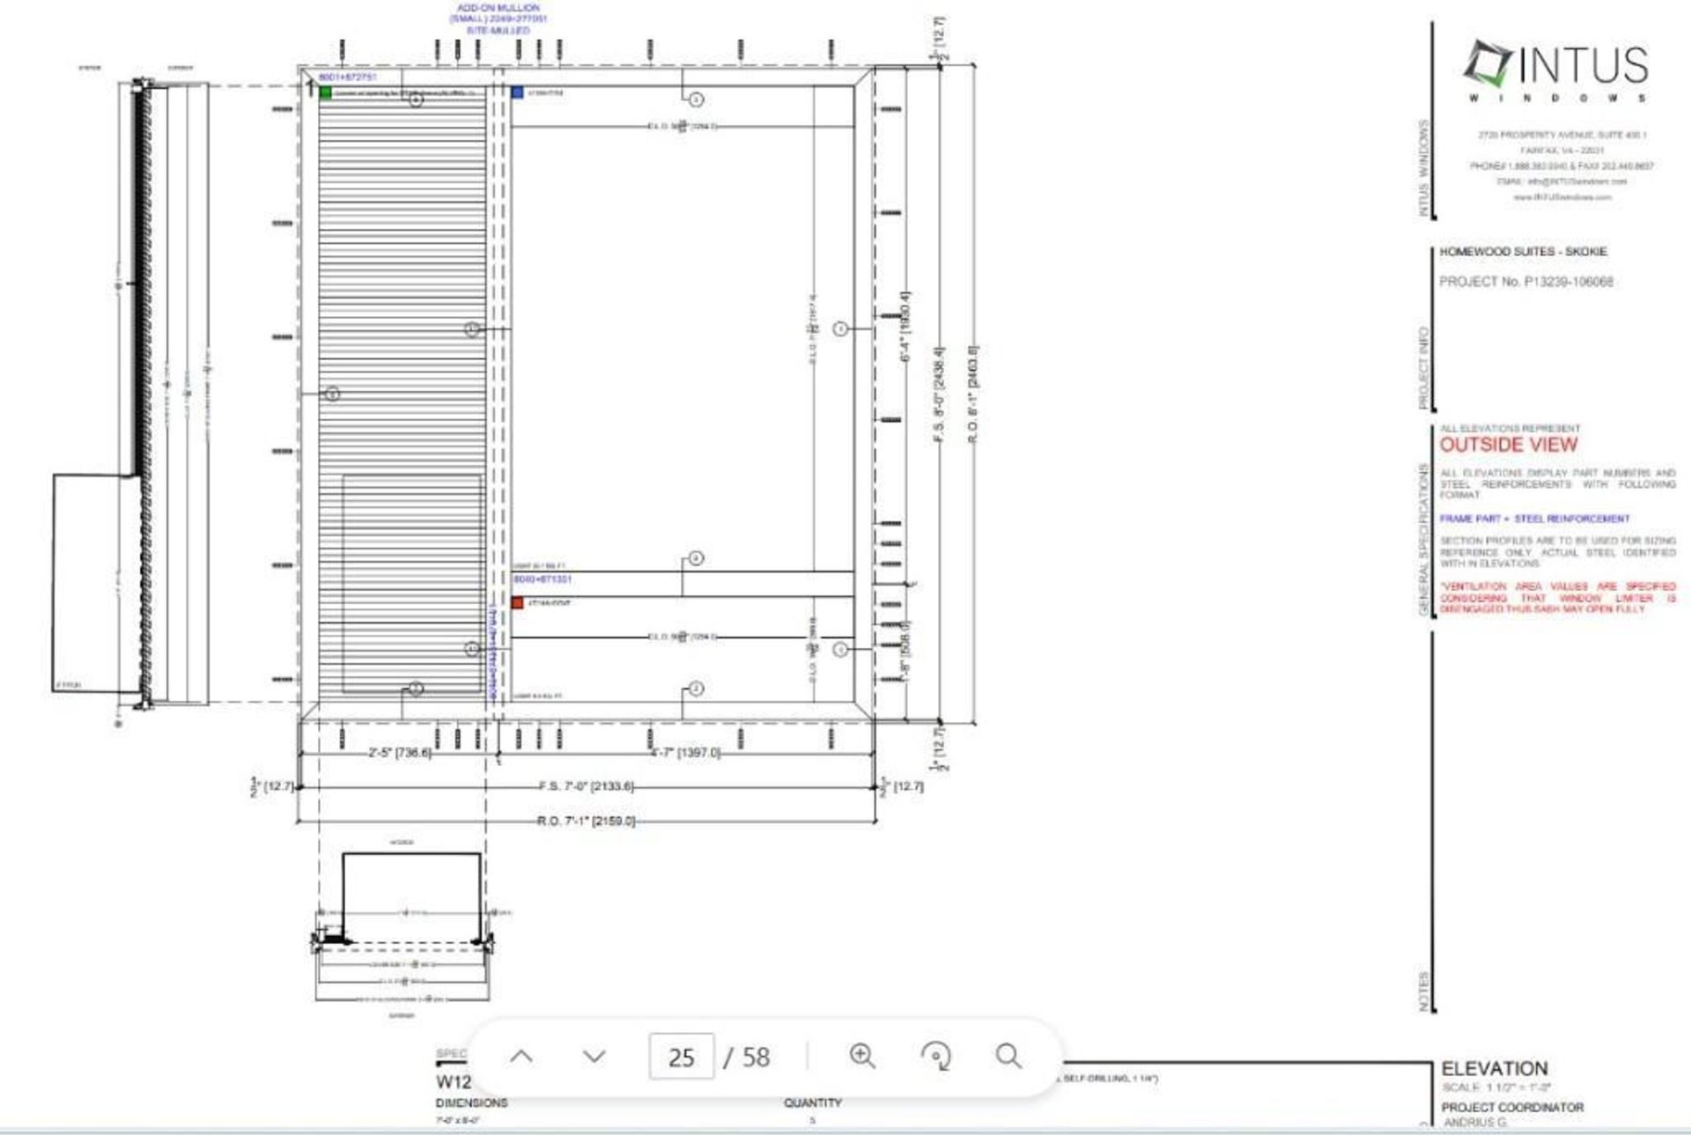Select the 'ELEVATION' title block heading
Image resolution: width=1691 pixels, height=1135 pixels.
point(1494,1068)
